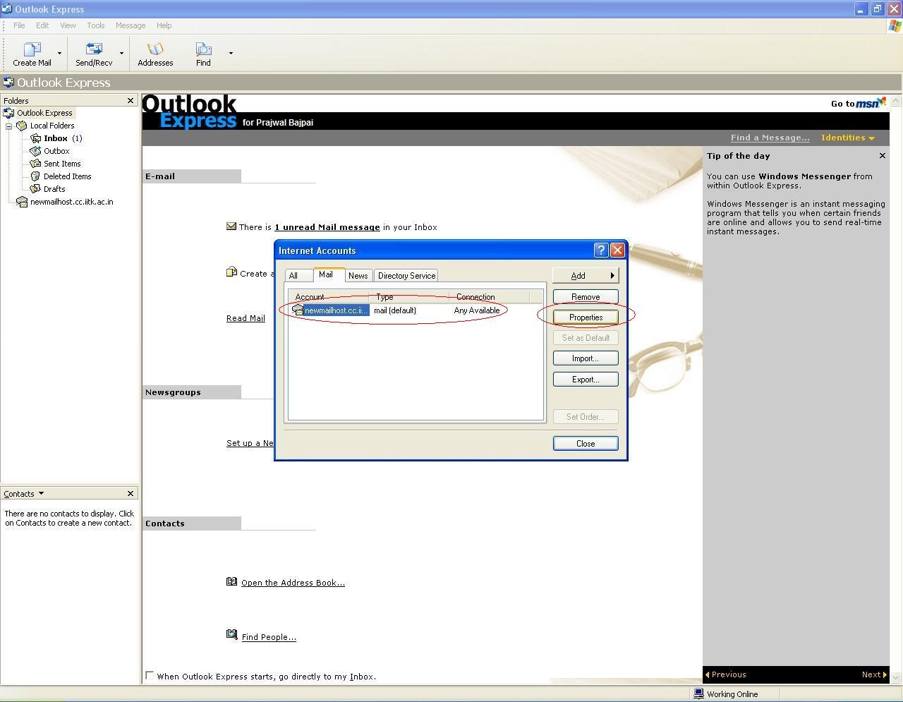Open the Message menu
The image size is (903, 702).
click(x=131, y=25)
